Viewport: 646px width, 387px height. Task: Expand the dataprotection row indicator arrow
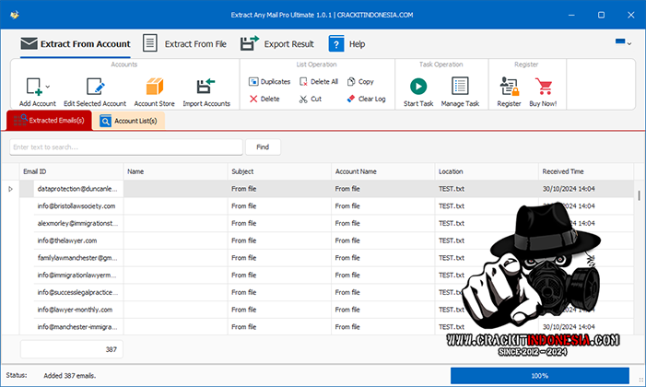pyautogui.click(x=10, y=189)
